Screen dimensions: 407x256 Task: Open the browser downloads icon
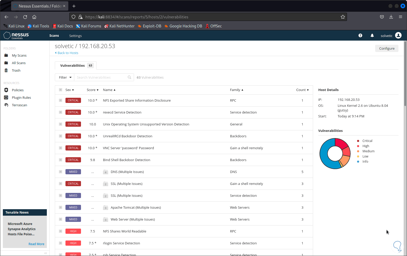click(x=391, y=17)
